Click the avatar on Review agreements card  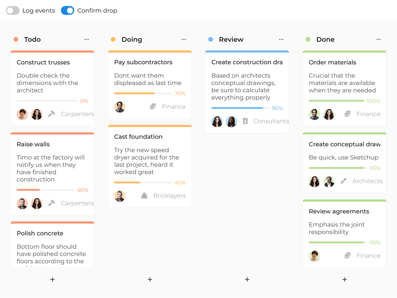point(314,256)
